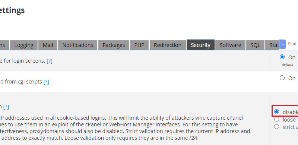The height and width of the screenshot is (145, 298).
Task: Go to the PHP tab
Action: coord(139,45)
